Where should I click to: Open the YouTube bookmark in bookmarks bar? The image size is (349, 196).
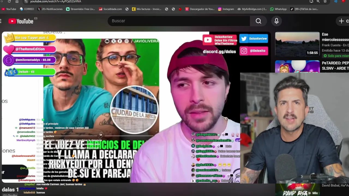point(9,9)
